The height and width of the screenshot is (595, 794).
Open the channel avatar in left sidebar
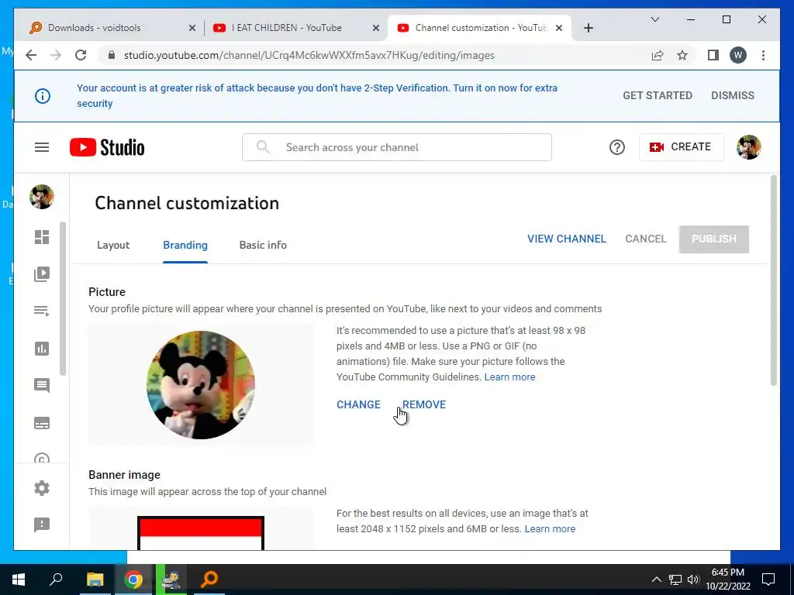42,197
